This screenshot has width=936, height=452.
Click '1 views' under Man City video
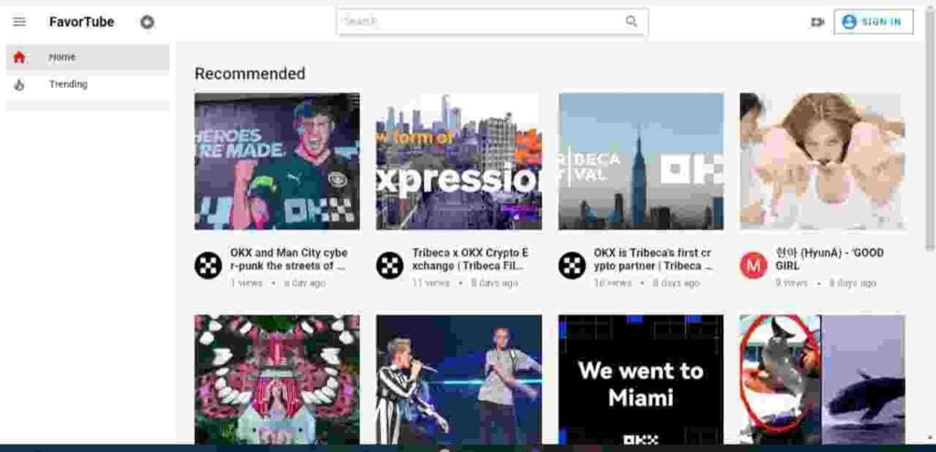tap(246, 283)
